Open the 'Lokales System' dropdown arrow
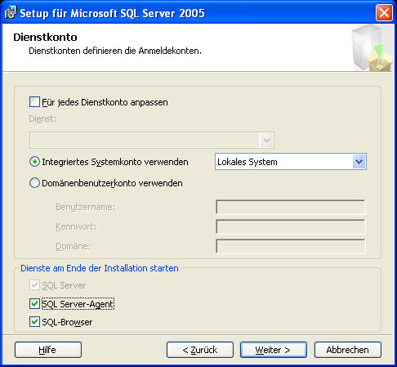Viewport: 397px width, 367px height. pos(359,162)
